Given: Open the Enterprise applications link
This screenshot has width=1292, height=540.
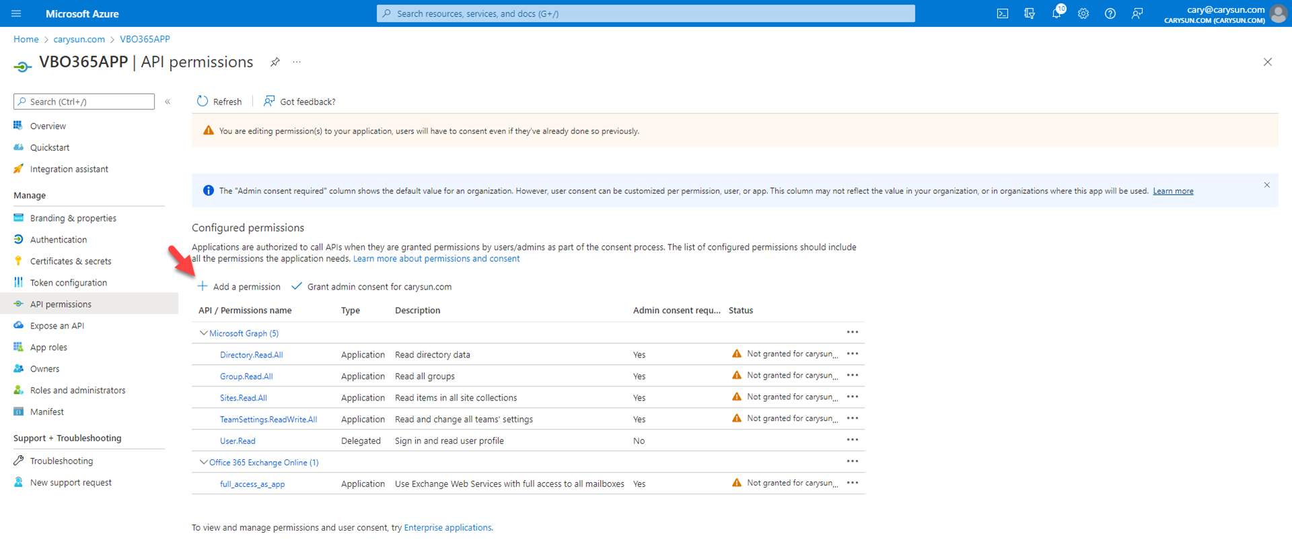Looking at the screenshot, I should (447, 528).
